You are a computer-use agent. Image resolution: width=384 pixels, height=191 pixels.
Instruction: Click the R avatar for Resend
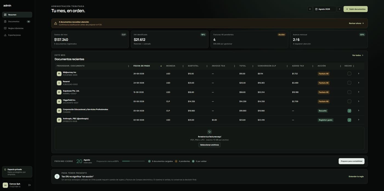tap(59, 83)
